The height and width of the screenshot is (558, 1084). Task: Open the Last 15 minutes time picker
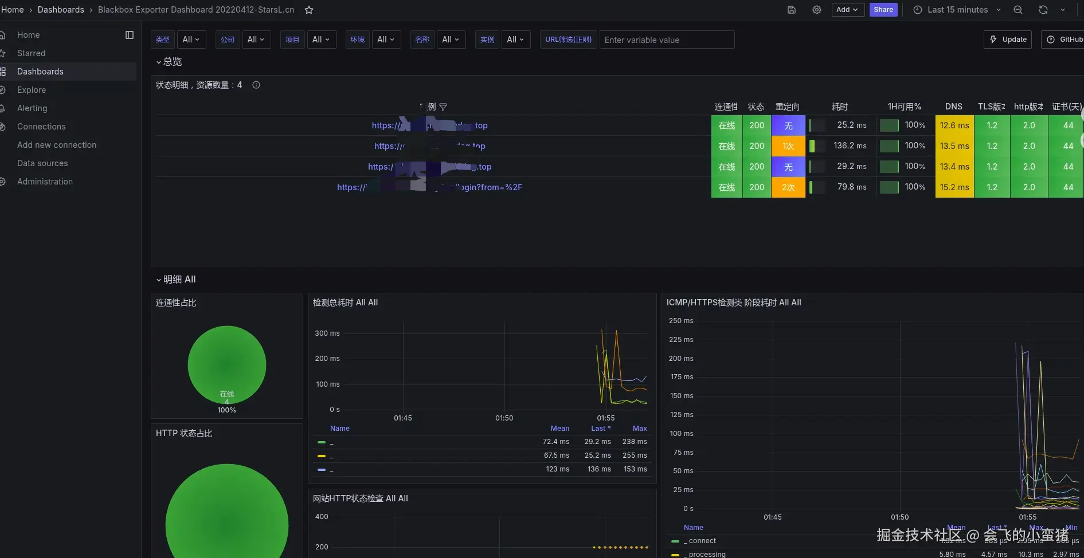(x=957, y=10)
